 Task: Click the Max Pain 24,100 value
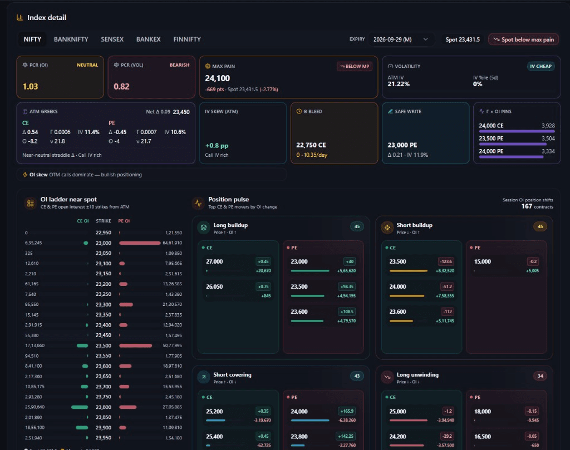pos(218,78)
